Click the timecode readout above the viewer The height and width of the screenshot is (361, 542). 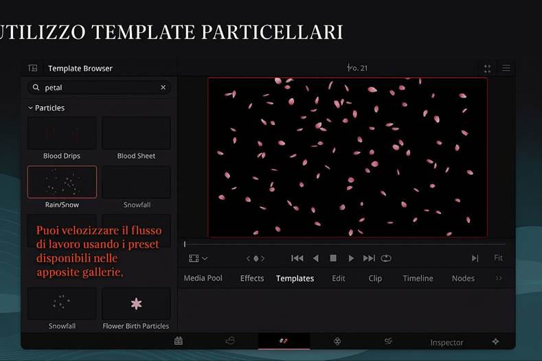(x=357, y=68)
